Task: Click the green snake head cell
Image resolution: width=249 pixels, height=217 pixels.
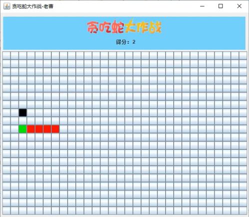Action: pos(22,129)
